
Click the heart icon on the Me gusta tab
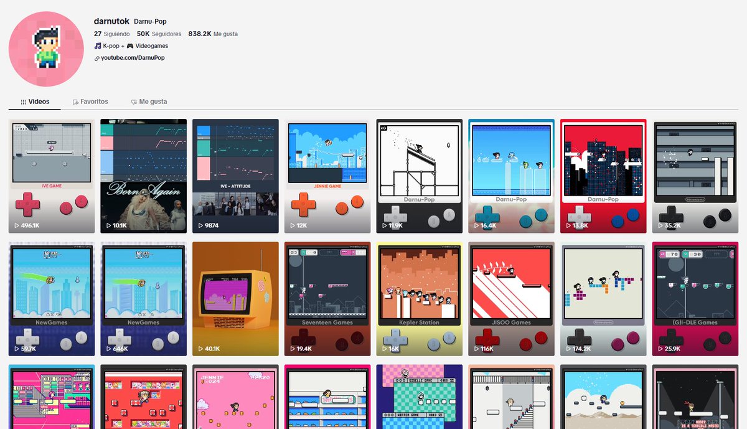134,101
